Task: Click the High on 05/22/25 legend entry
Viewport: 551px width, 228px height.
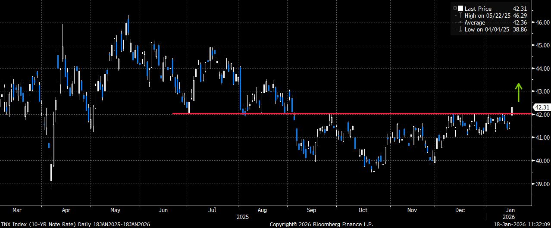Action: (496, 16)
